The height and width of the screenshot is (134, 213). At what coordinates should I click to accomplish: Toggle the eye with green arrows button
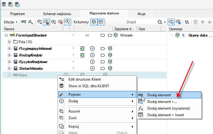pyautogui.click(x=68, y=22)
